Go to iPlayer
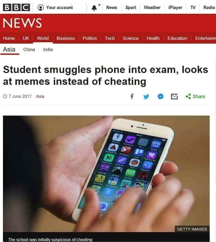216x242 pixels. click(175, 8)
